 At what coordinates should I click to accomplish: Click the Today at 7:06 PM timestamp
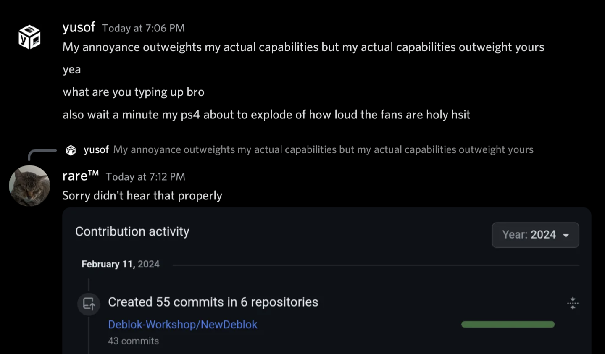143,28
